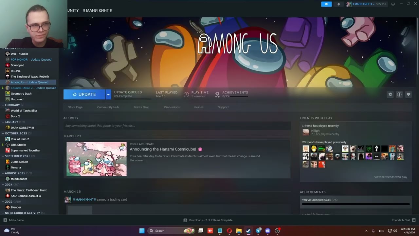419x236 pixels.
Task: Click the Hanami Cosmicube news thumbnail
Action: click(97, 159)
